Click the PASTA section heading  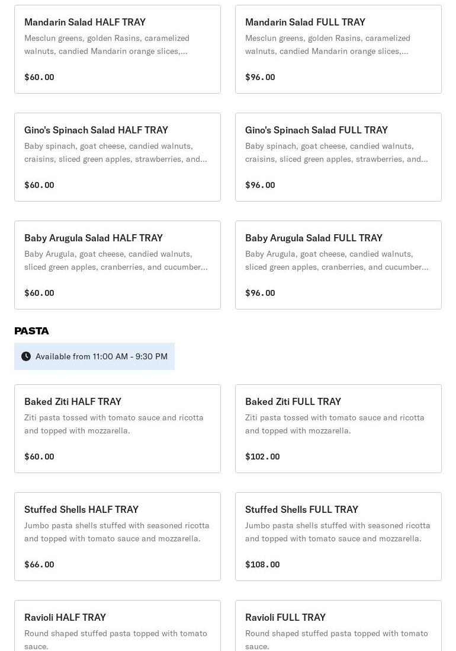click(32, 331)
